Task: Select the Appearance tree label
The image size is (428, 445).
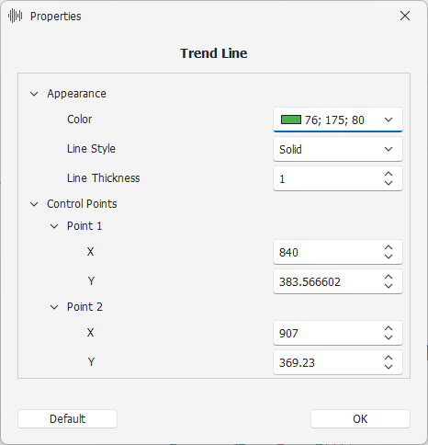Action: point(76,94)
